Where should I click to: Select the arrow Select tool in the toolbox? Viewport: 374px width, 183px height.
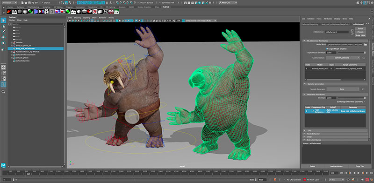point(3,20)
